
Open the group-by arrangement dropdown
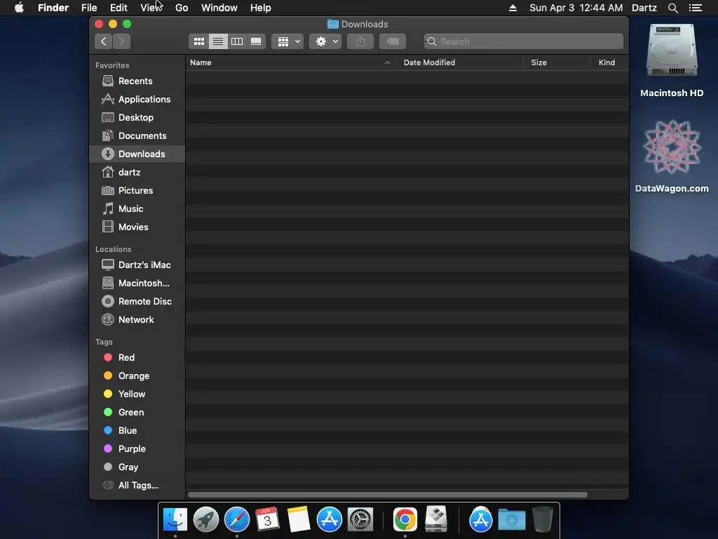coord(287,41)
